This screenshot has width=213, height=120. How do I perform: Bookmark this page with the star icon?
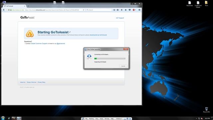(114, 10)
